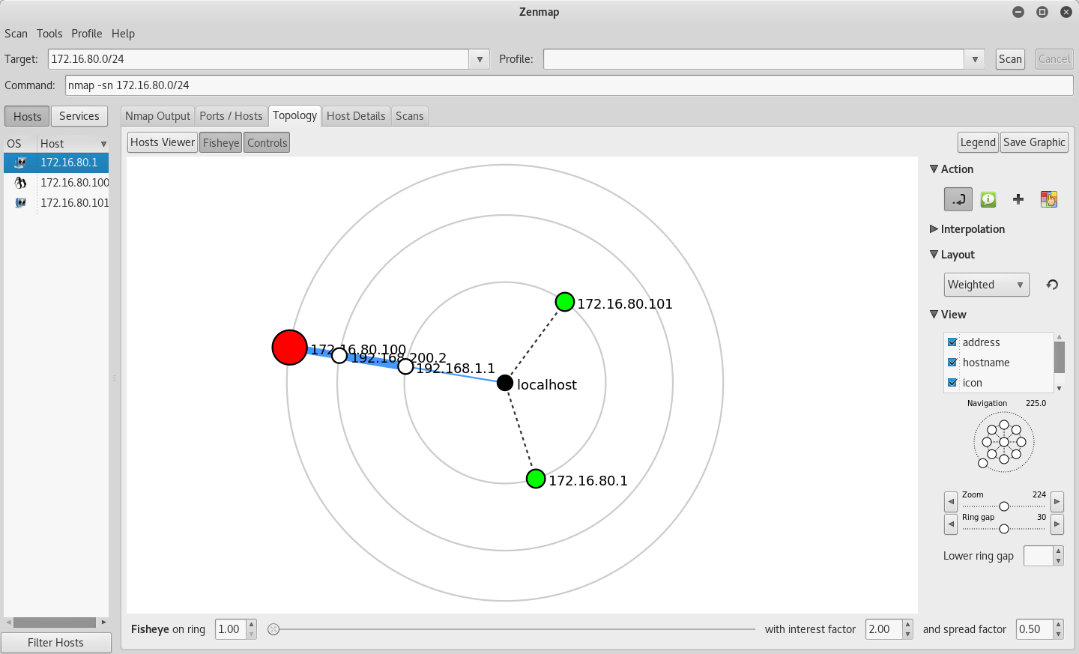Click the green 172.16.80.101 node
Screen dimensions: 1079x654
565,302
